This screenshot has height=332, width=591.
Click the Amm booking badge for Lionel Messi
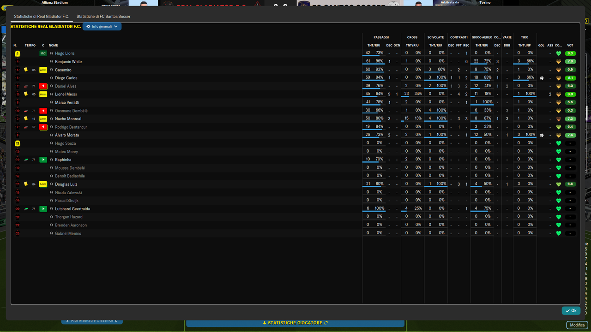coord(43,95)
